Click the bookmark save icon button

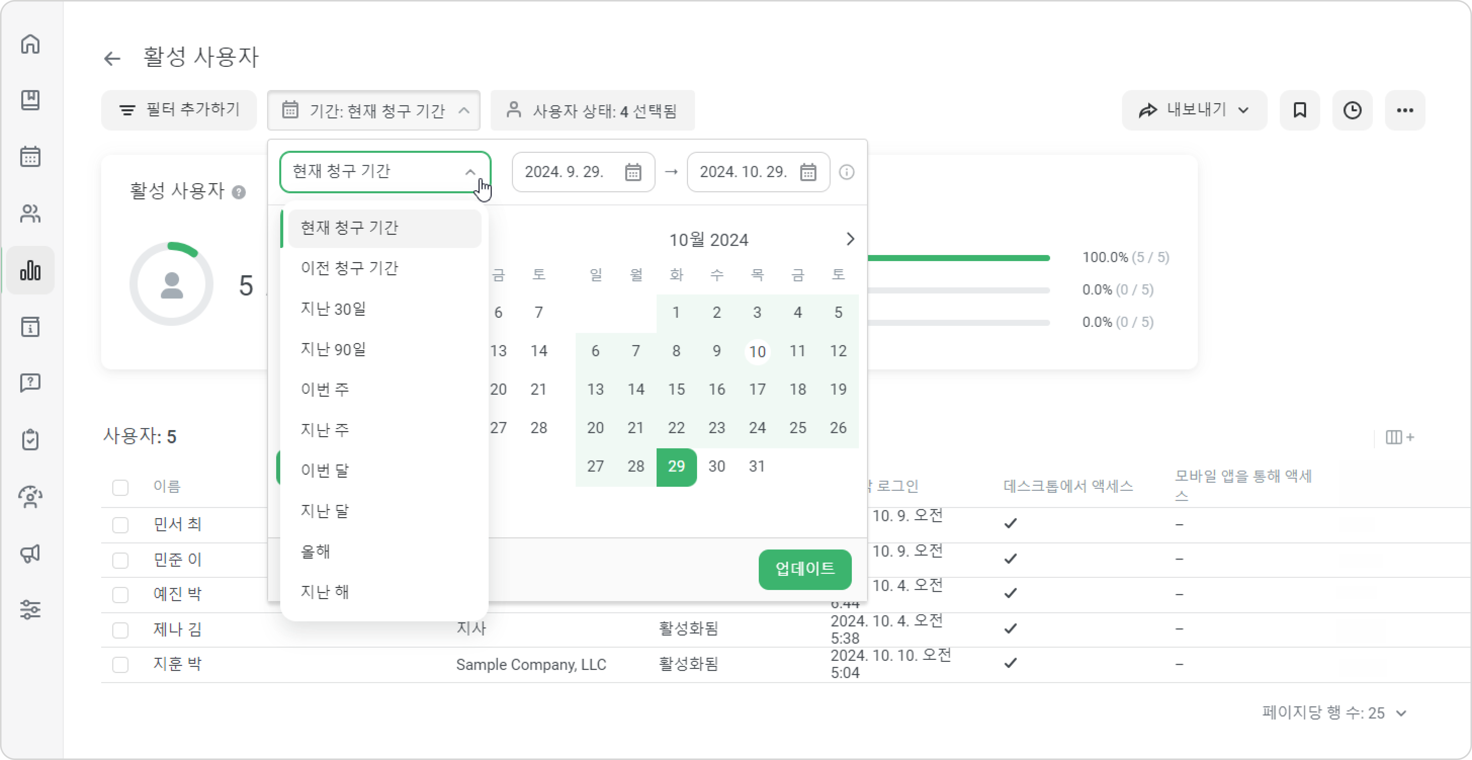click(x=1300, y=110)
